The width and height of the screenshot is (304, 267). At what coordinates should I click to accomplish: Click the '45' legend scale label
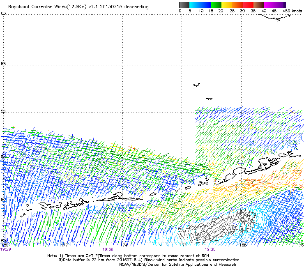click(274, 11)
